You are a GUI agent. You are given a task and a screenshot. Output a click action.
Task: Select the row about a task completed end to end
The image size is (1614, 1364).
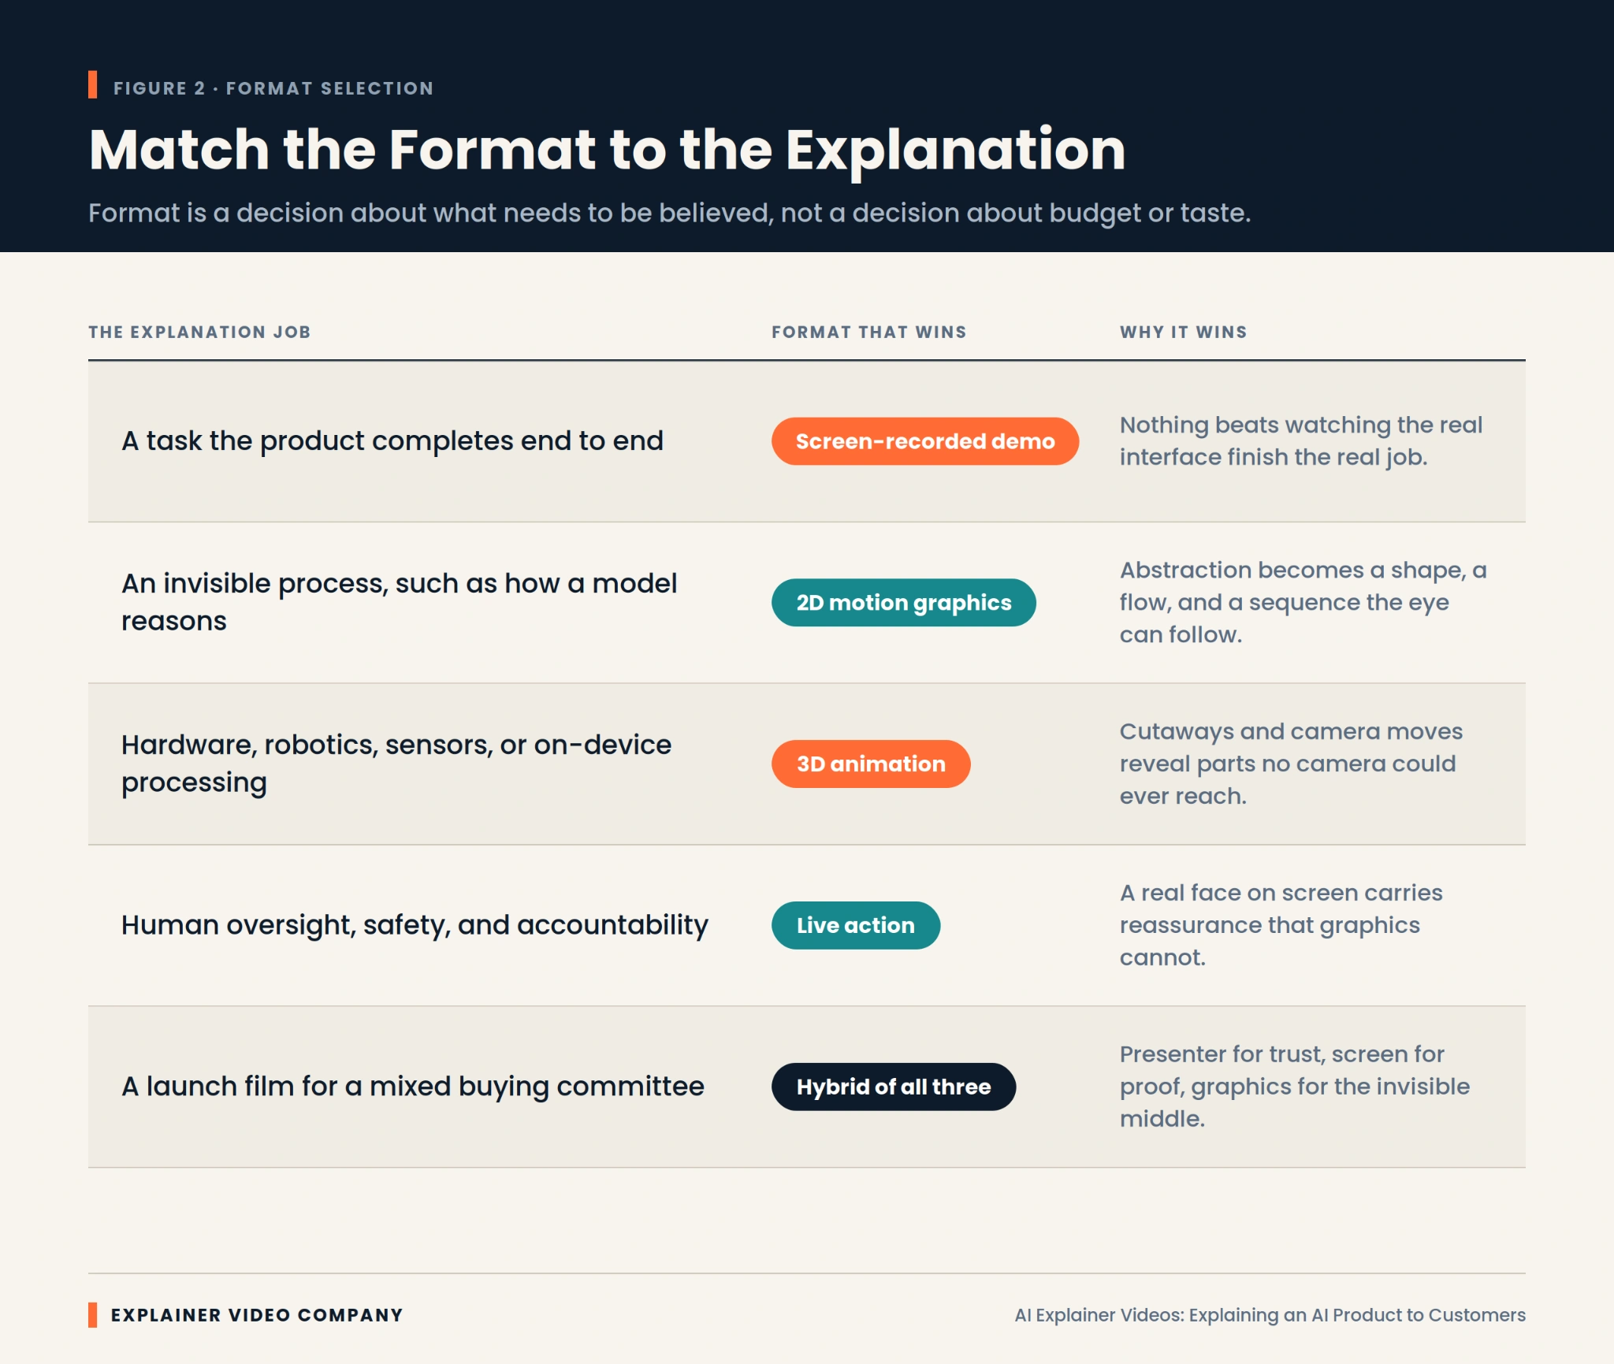(x=807, y=441)
